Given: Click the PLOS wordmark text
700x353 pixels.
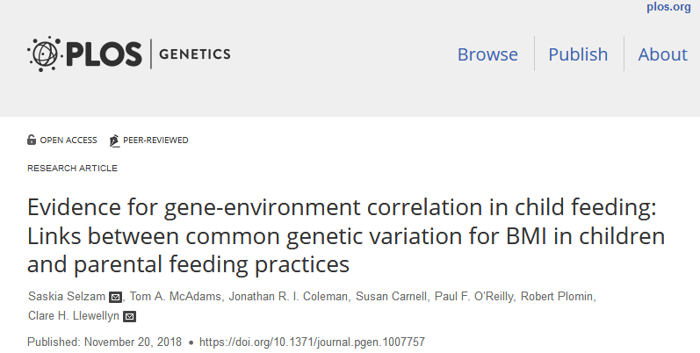Looking at the screenshot, I should tap(104, 54).
